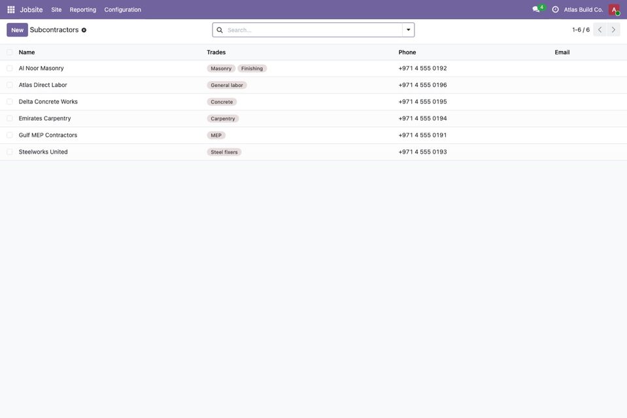Click the 1-6 / 6 pager counter
The width and height of the screenshot is (627, 418).
click(581, 30)
